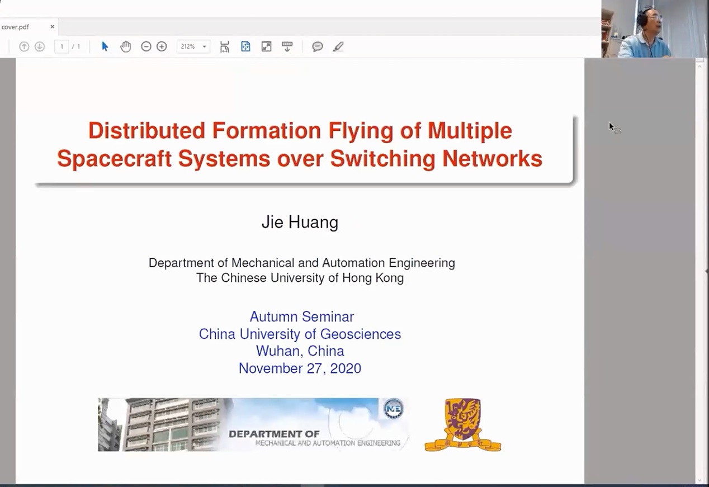The image size is (709, 487).
Task: Zoom out with the minus button
Action: point(146,47)
